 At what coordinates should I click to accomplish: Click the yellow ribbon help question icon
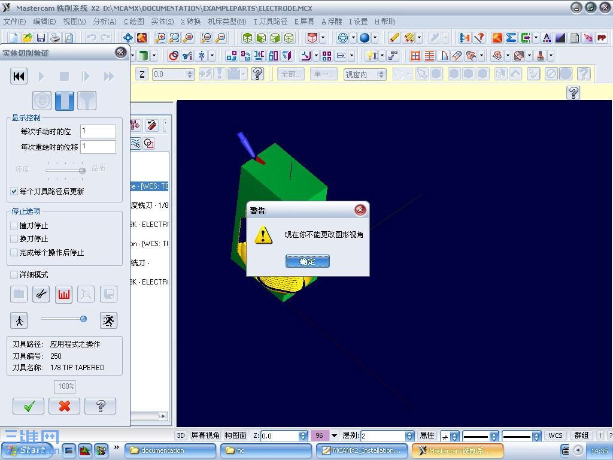pyautogui.click(x=573, y=93)
